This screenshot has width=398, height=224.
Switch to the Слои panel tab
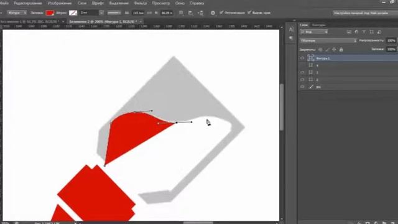[303, 25]
